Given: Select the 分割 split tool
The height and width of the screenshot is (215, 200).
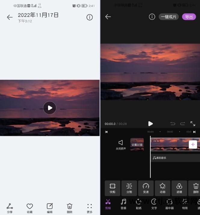Looking at the screenshot, I should 129,188.
